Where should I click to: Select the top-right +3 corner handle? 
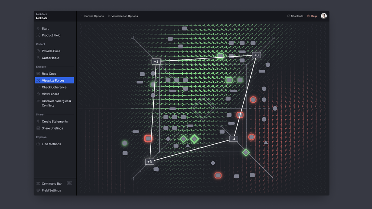[x=256, y=55]
